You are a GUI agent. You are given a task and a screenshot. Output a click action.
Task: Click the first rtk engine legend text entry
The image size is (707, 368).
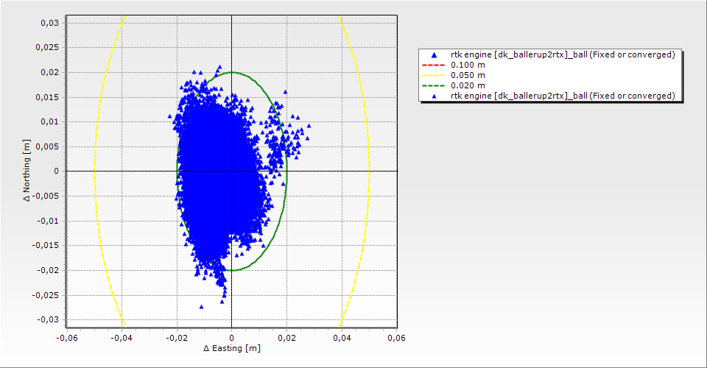point(563,54)
